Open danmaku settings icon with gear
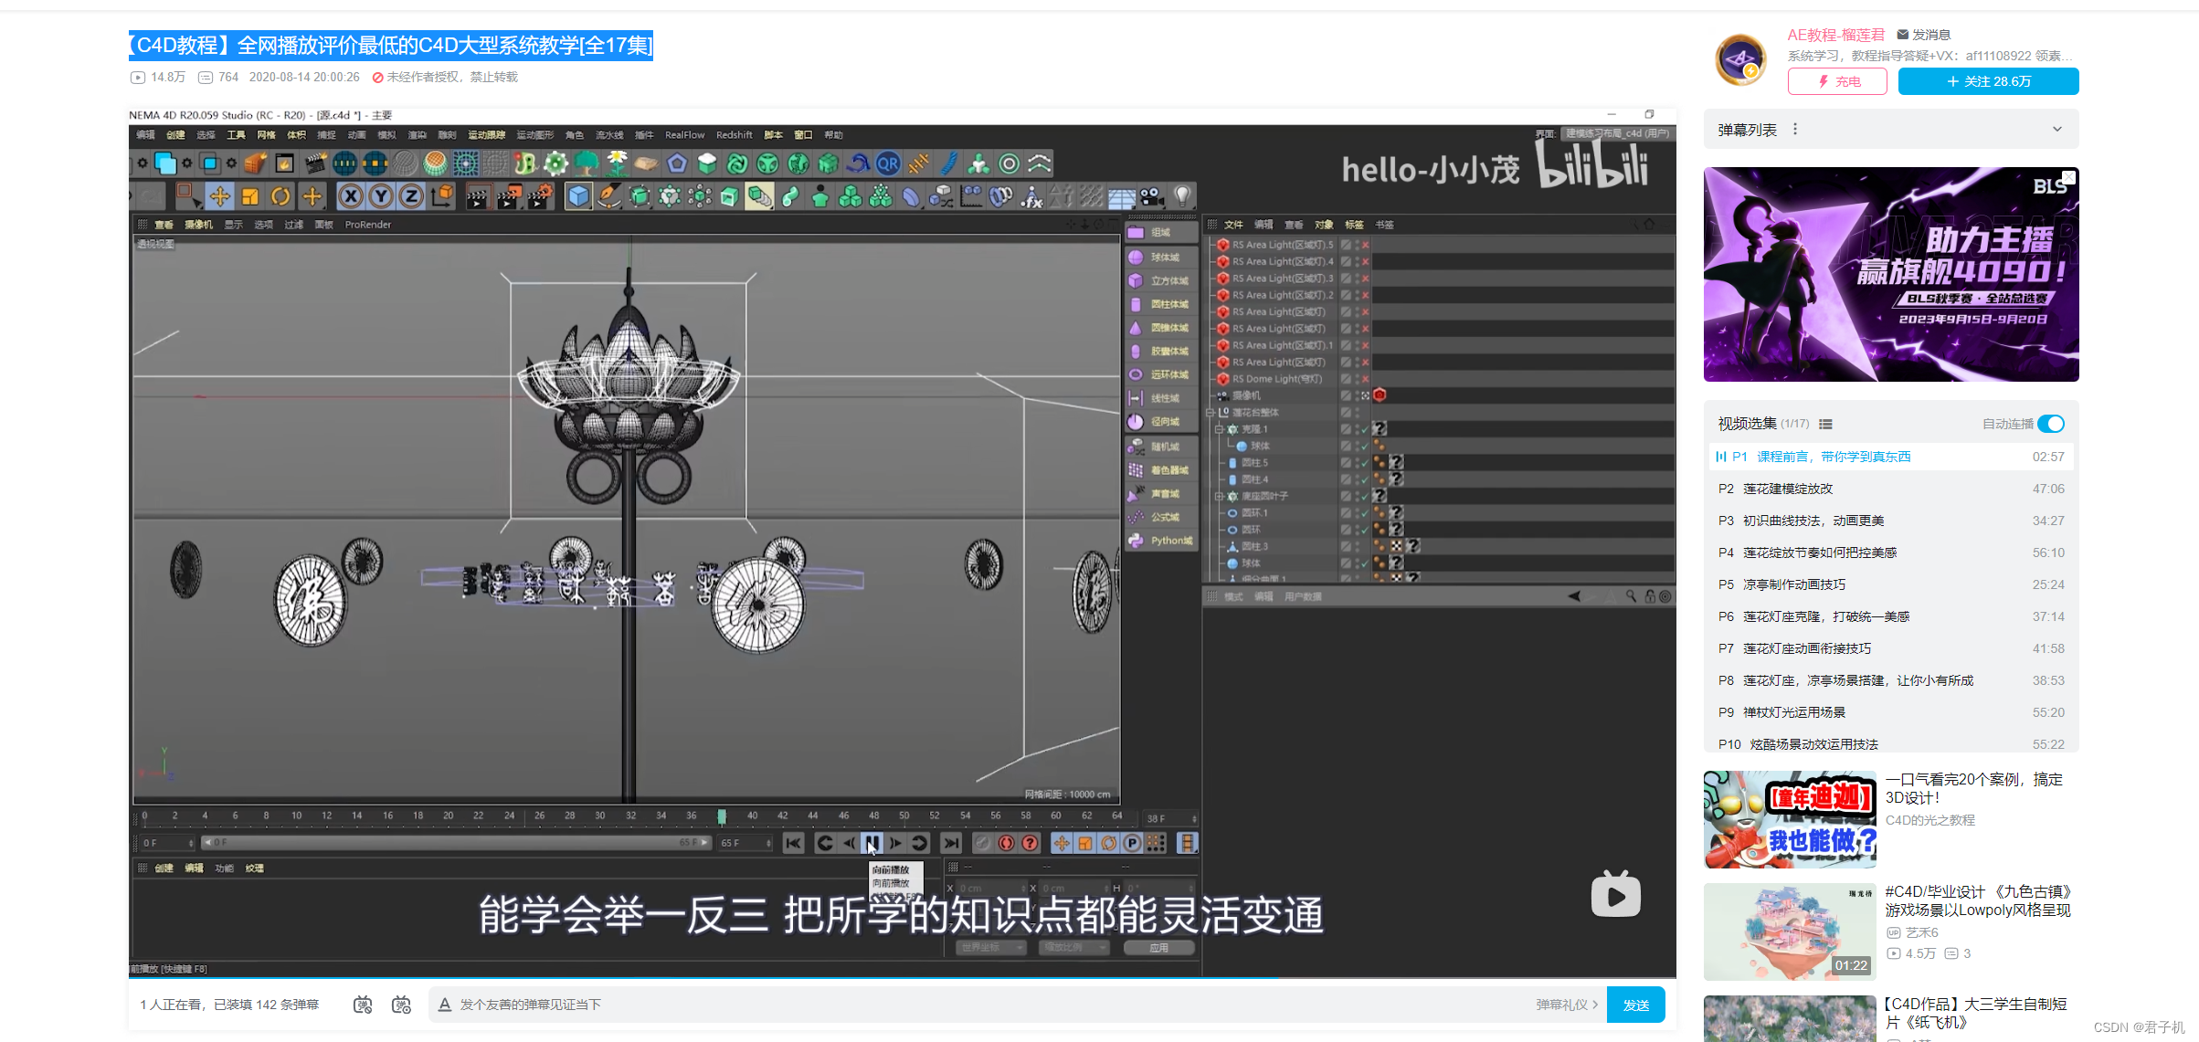The width and height of the screenshot is (2199, 1042). coord(401,1005)
